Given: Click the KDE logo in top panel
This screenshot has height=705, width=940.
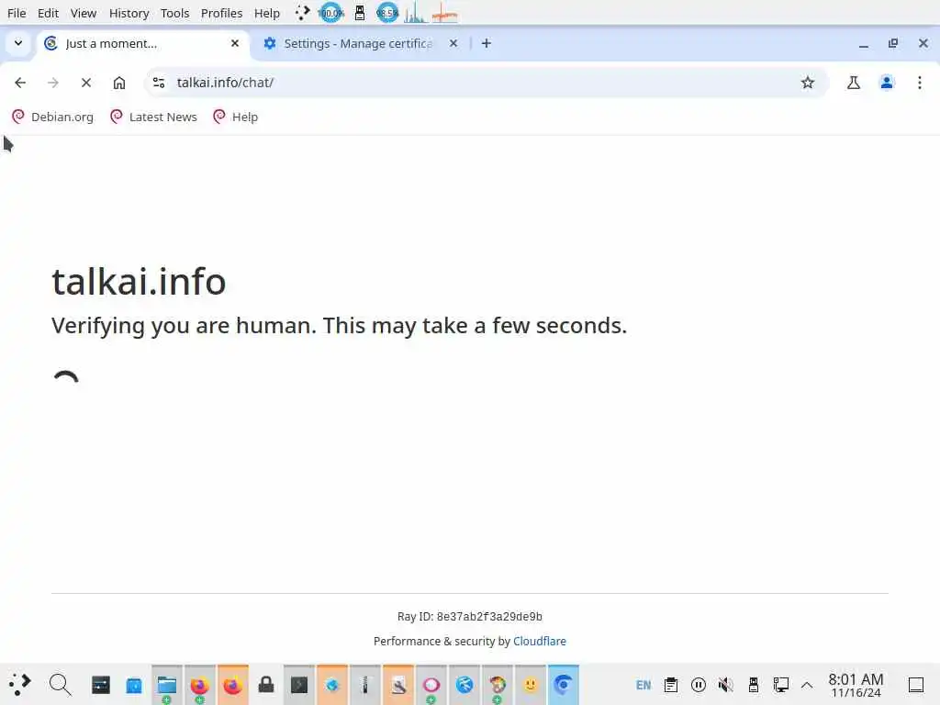Looking at the screenshot, I should click(x=303, y=13).
